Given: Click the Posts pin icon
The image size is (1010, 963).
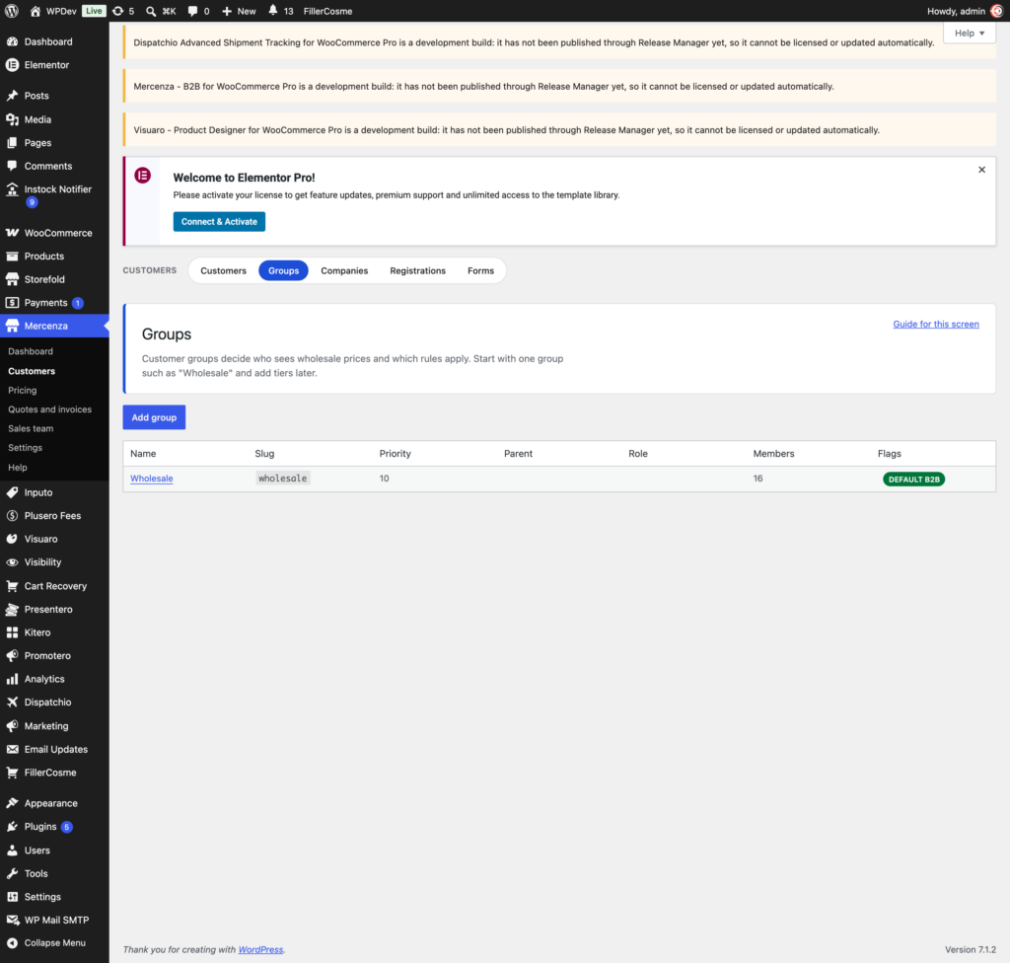Looking at the screenshot, I should click(12, 96).
